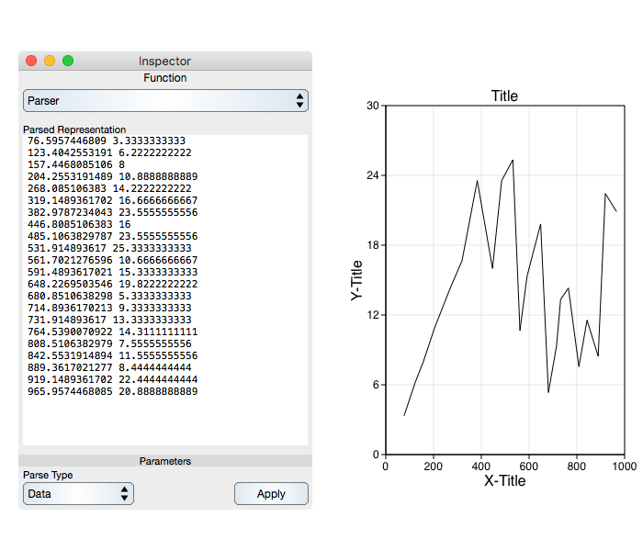This screenshot has width=643, height=551.
Task: Click y-axis tick label 6
Action: [376, 385]
